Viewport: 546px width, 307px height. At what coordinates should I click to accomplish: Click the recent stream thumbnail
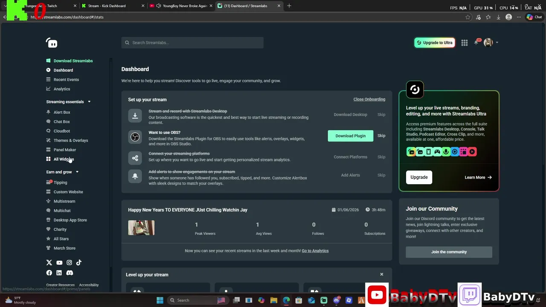[141, 228]
